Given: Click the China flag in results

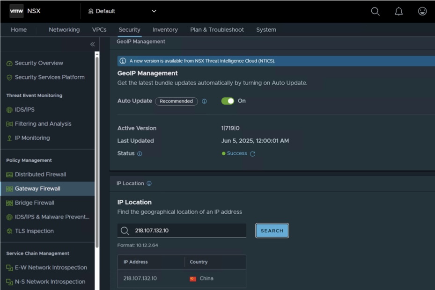Looking at the screenshot, I should pyautogui.click(x=193, y=279).
